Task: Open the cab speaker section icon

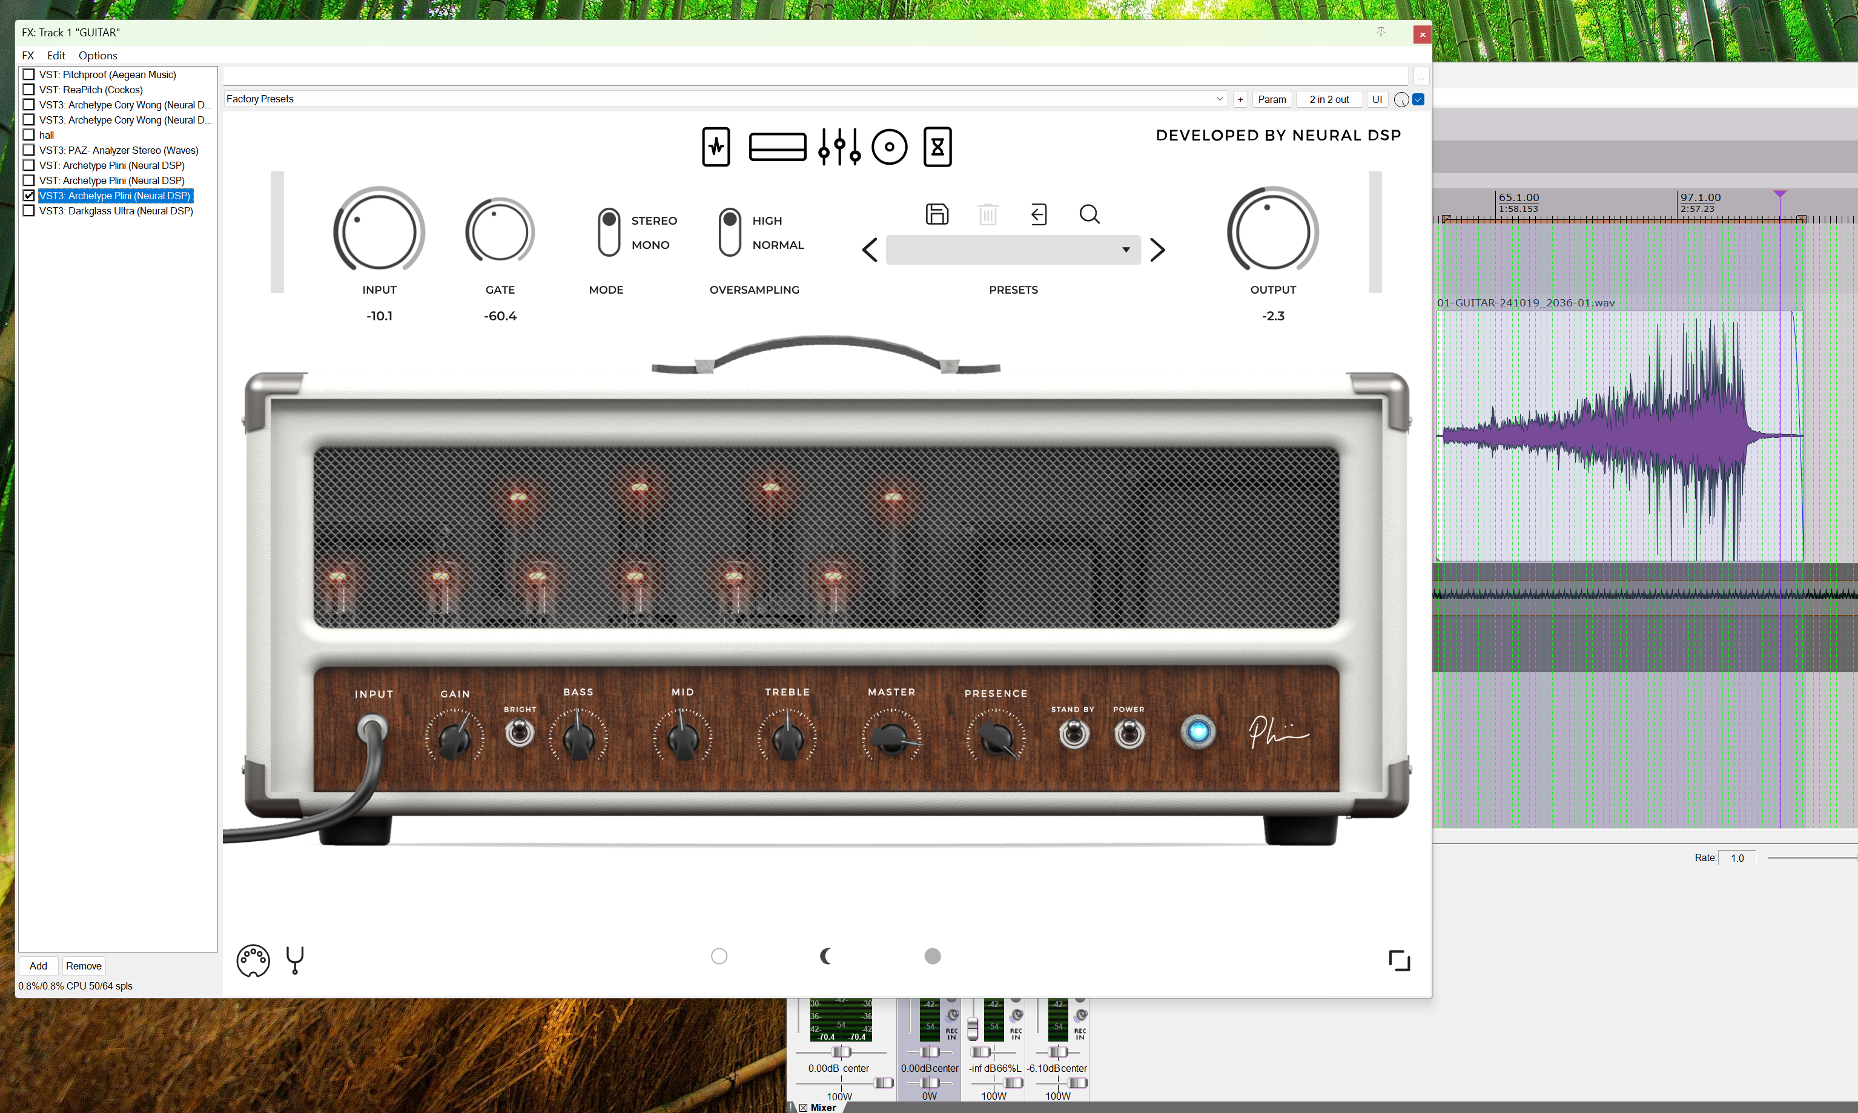Action: point(890,147)
